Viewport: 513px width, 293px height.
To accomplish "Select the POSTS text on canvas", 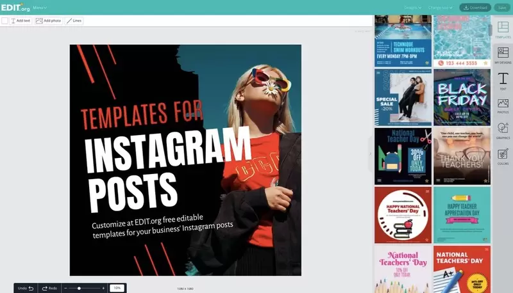I will [x=133, y=192].
